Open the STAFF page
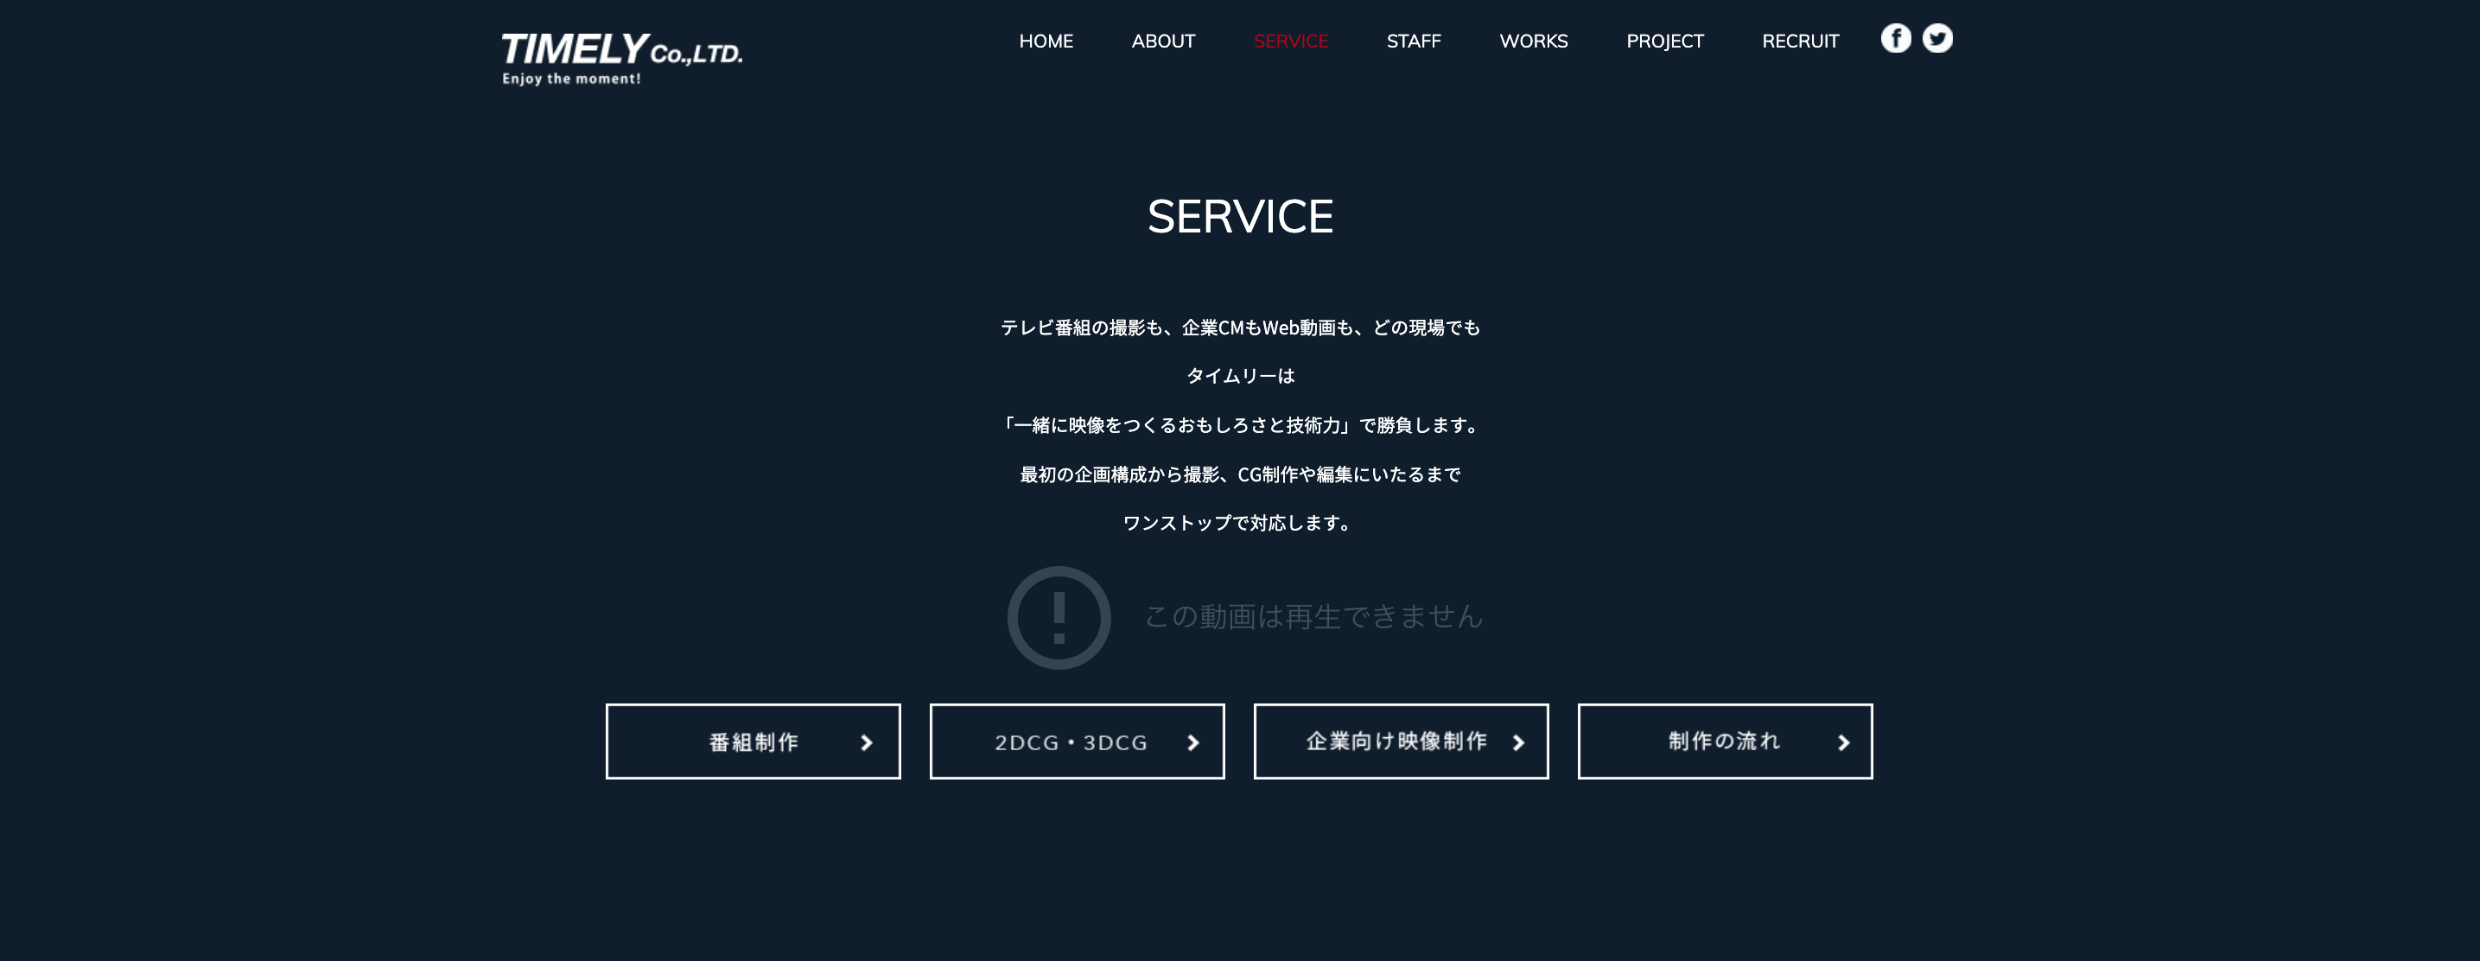The image size is (2480, 961). (1414, 41)
